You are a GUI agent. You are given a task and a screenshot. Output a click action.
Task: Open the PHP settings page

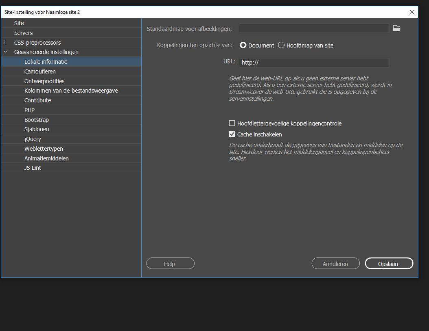click(29, 110)
